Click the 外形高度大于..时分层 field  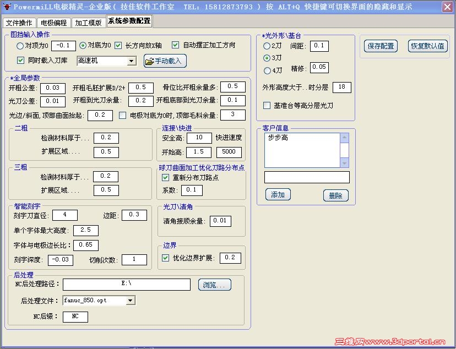coord(341,87)
